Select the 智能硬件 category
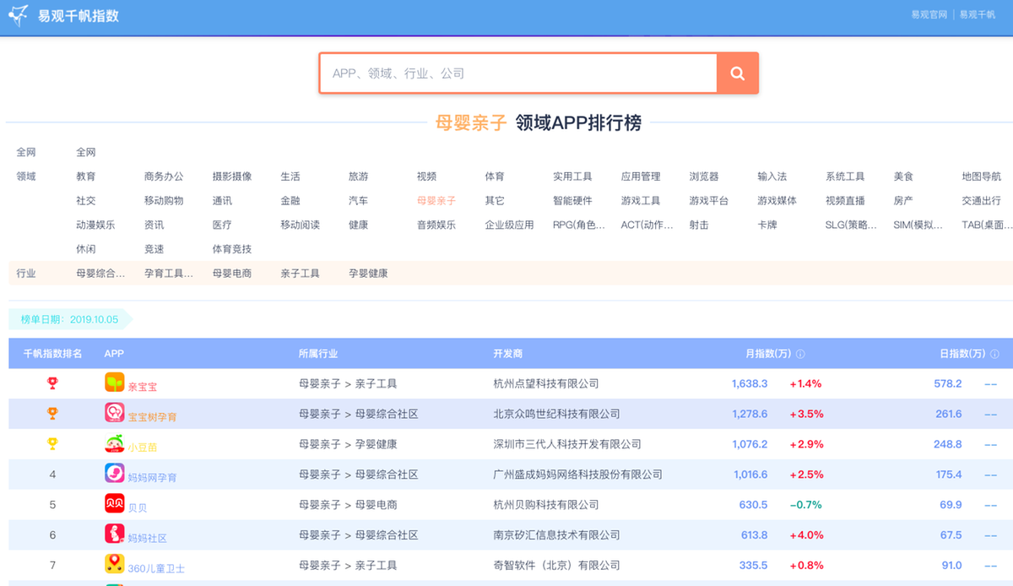1013x586 pixels. pyautogui.click(x=573, y=201)
